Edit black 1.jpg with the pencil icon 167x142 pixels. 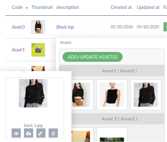41,133
